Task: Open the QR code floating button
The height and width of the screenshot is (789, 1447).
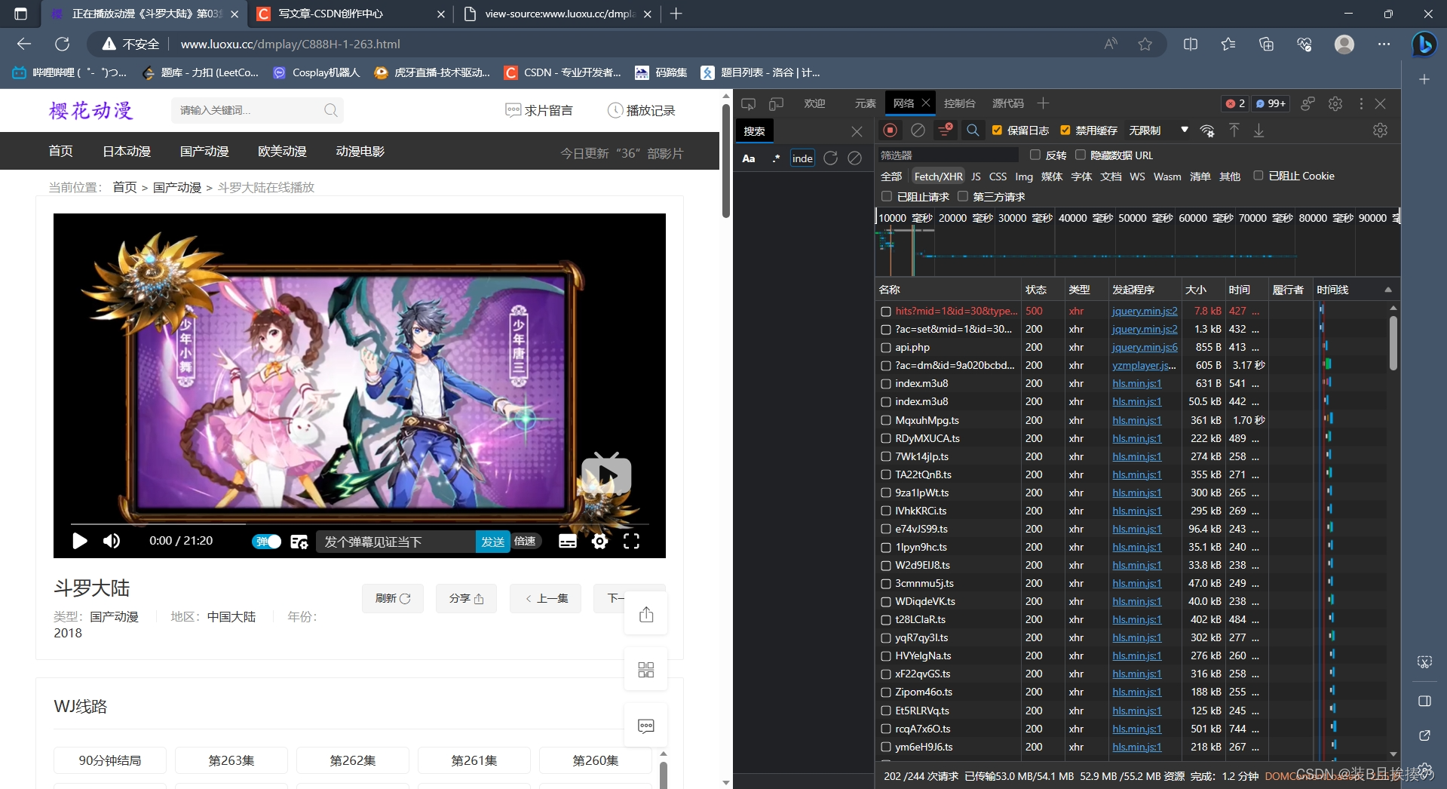Action: [645, 670]
